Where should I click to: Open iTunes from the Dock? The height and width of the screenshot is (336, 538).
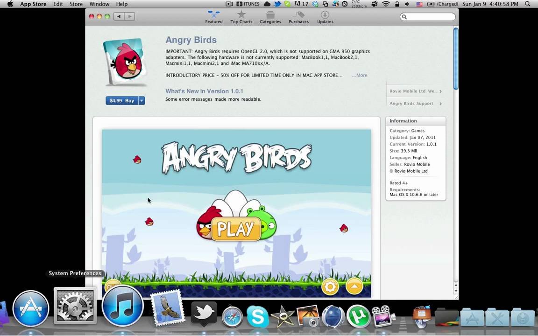click(x=122, y=306)
